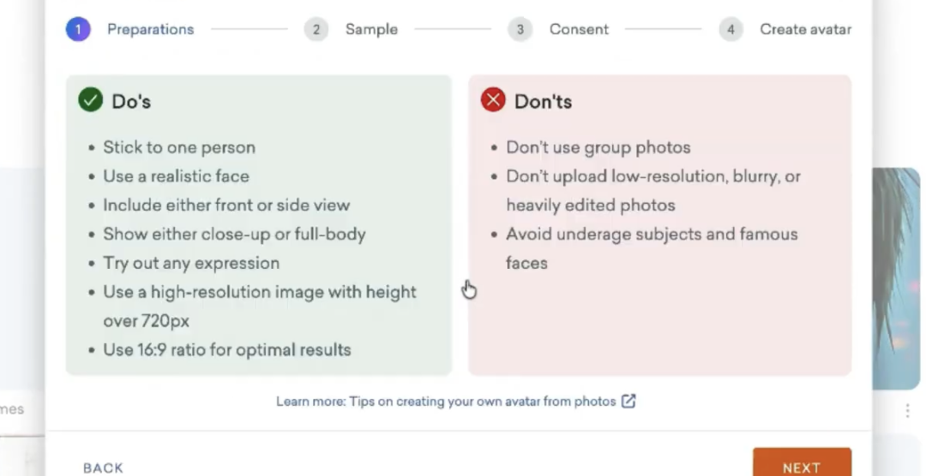Click the "Stick to one person" guideline
This screenshot has width=926, height=476.
(179, 147)
